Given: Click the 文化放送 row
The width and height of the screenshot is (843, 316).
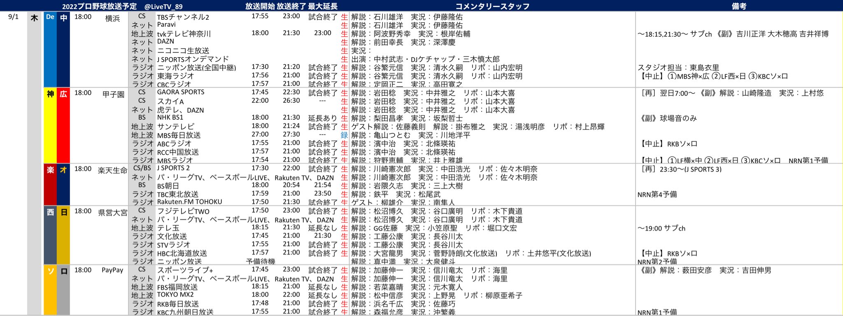Looking at the screenshot, I should point(172,237).
